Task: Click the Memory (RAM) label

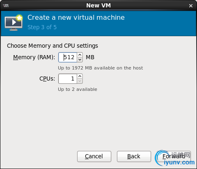Action: (x=34, y=57)
